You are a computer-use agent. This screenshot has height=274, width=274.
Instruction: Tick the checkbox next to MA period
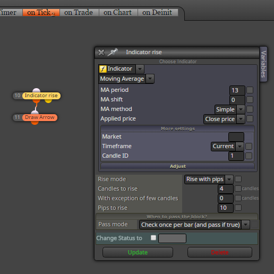click(250, 90)
